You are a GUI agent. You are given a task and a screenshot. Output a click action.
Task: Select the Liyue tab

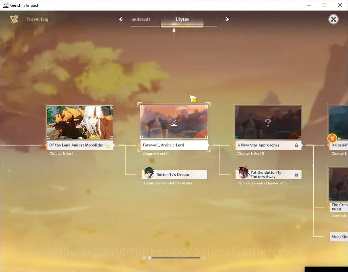coord(182,19)
